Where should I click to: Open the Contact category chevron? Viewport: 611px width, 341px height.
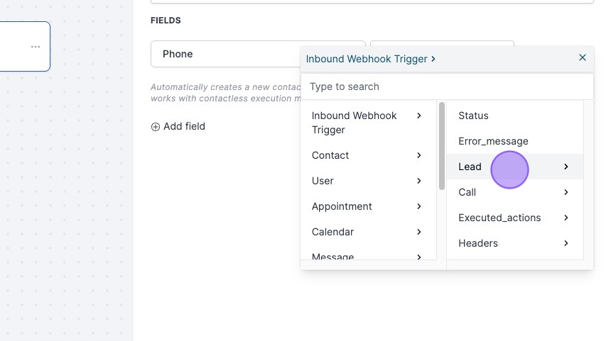419,155
